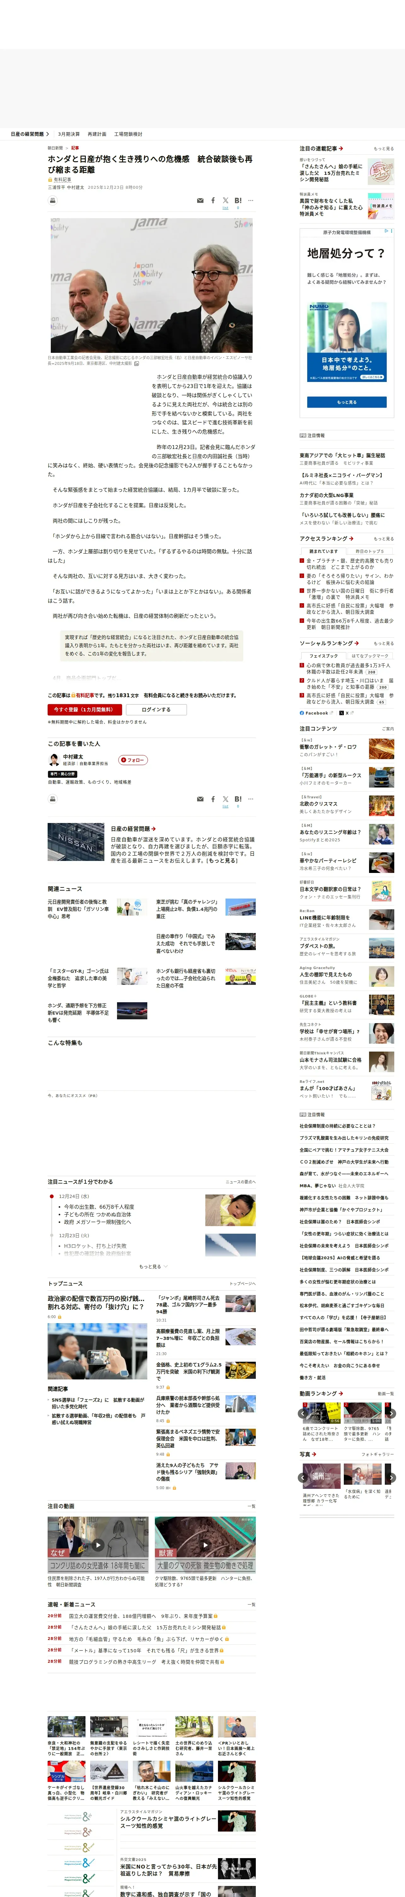
Task: Open more share options ellipsis under headline
Action: coord(251,200)
